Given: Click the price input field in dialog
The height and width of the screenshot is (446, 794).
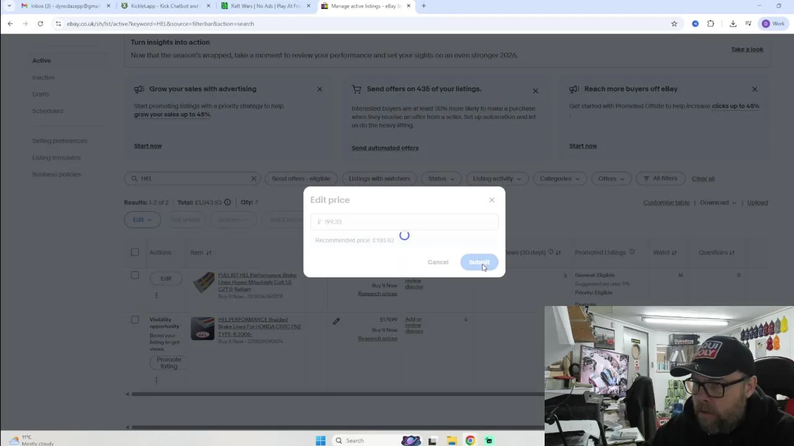Looking at the screenshot, I should (x=404, y=222).
